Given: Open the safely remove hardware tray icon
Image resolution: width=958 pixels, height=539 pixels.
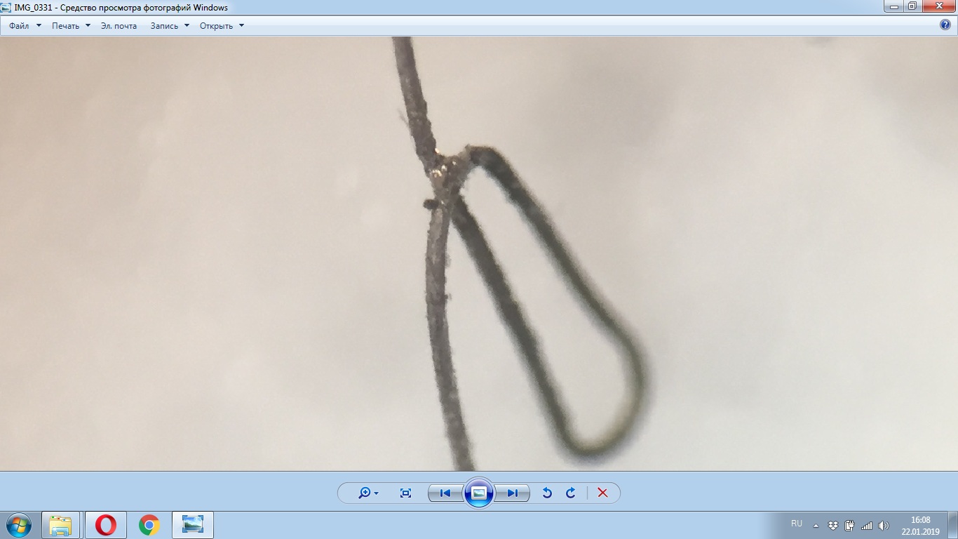Looking at the screenshot, I should coord(849,525).
